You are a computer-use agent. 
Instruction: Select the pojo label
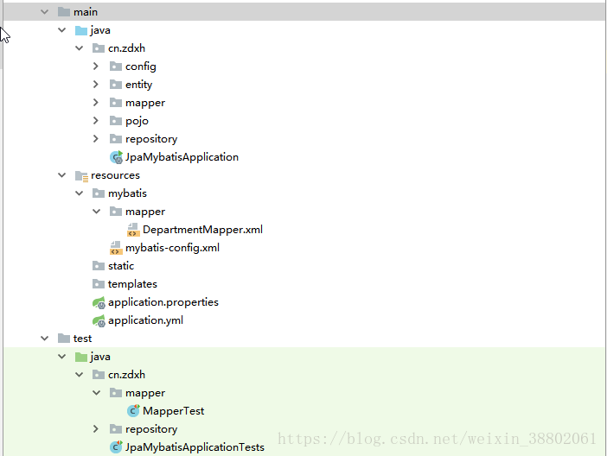[137, 122]
